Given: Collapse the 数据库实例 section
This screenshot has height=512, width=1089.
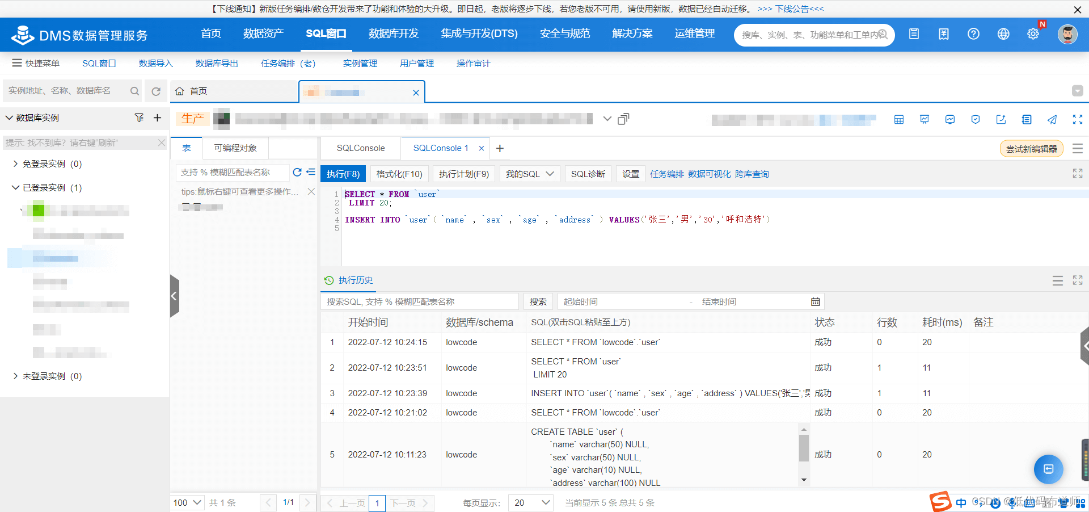Looking at the screenshot, I should tap(9, 117).
